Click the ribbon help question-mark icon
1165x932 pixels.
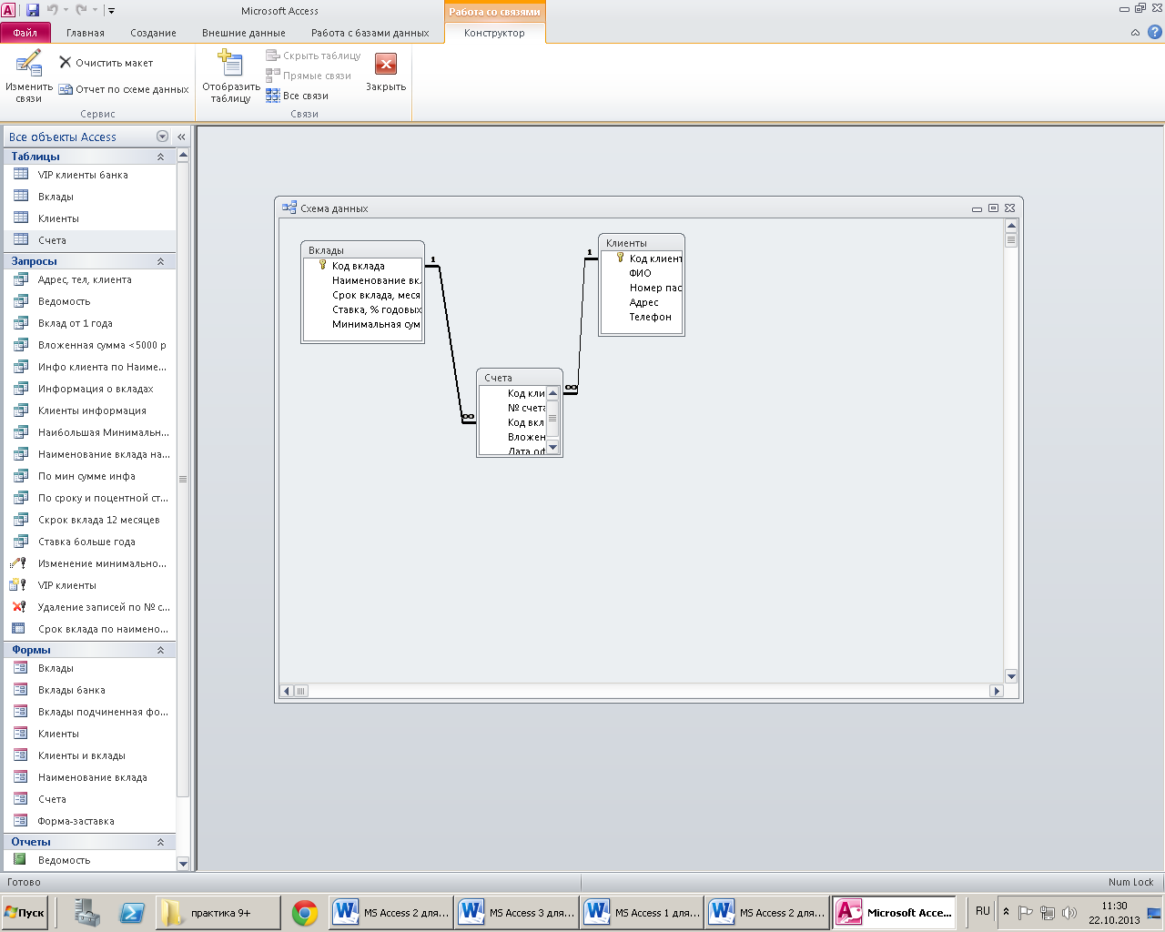pos(1154,33)
